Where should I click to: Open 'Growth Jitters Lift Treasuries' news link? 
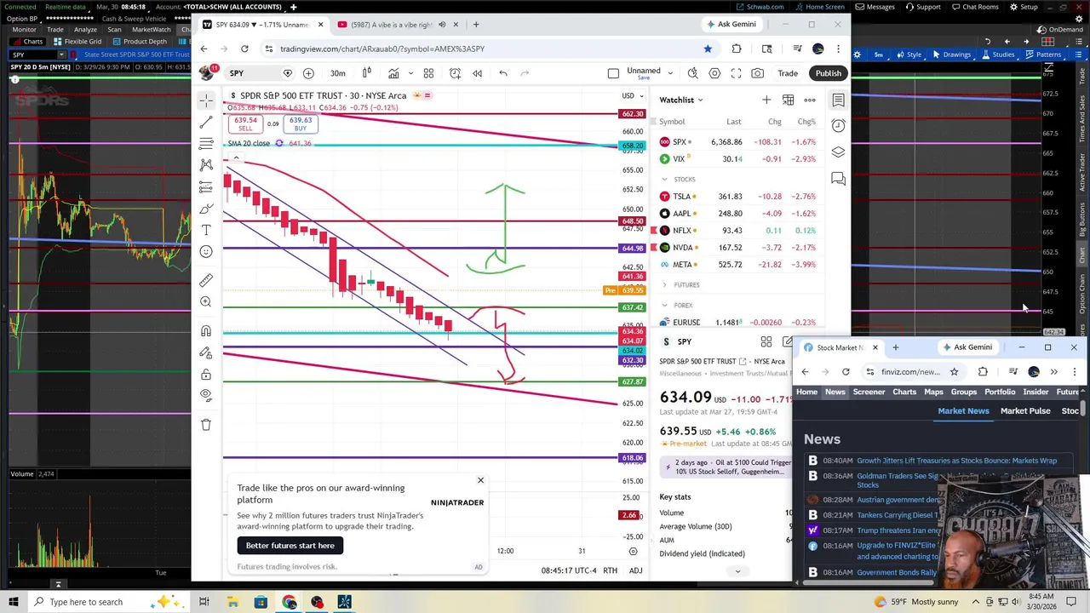coord(956,461)
